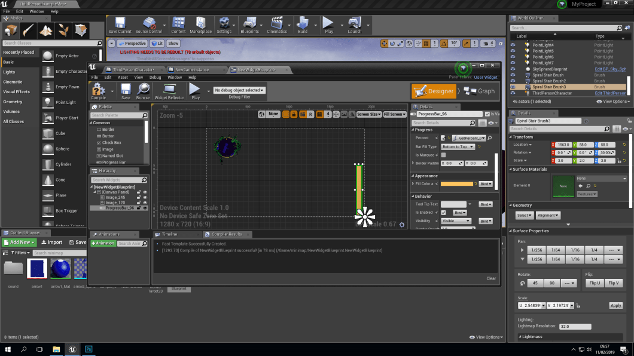
Task: Toggle visibility of Image_245 in hierarchy
Action: point(145,197)
